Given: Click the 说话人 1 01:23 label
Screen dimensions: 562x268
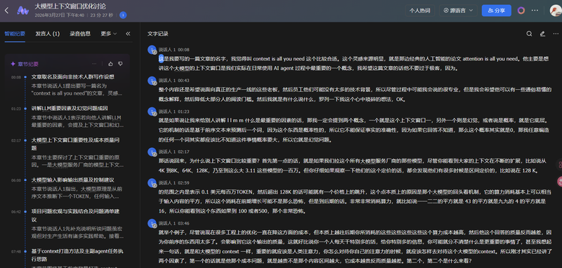Looking at the screenshot, I should click(174, 111).
